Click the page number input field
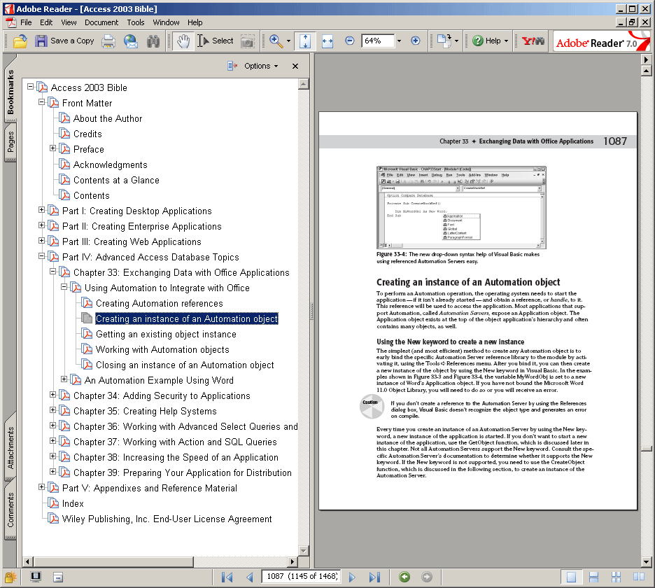The image size is (655, 588). click(x=301, y=577)
